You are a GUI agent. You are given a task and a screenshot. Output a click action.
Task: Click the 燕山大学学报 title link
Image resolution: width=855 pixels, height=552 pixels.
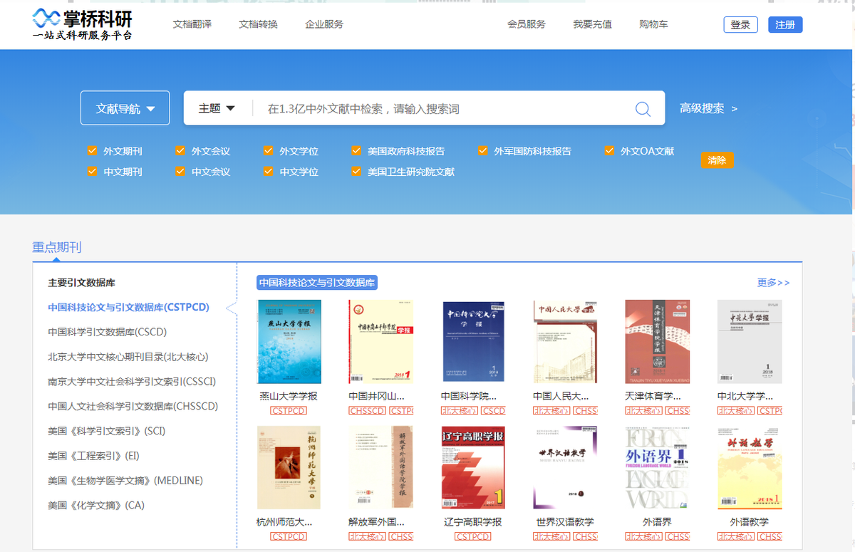point(289,396)
